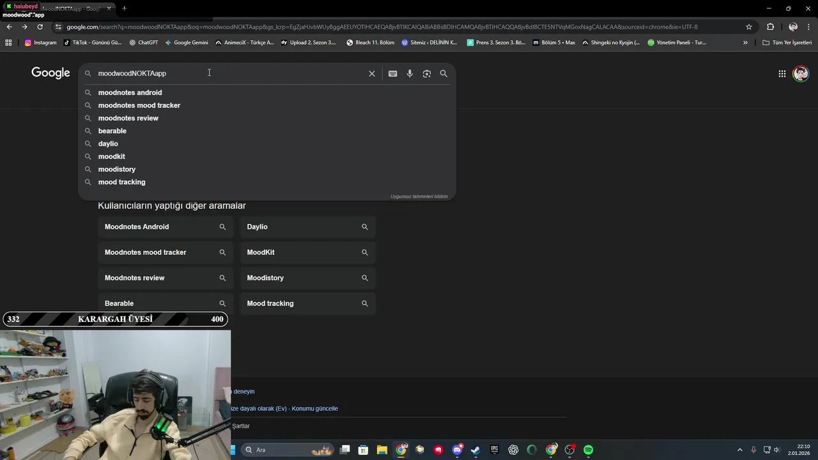Open the Google Gemini bookmark

(187, 43)
